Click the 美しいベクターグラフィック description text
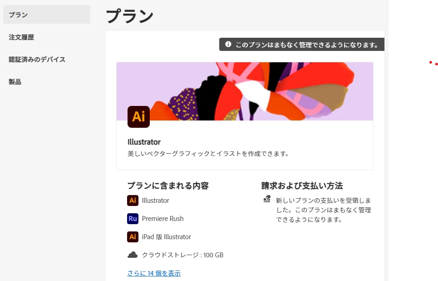 [208, 154]
